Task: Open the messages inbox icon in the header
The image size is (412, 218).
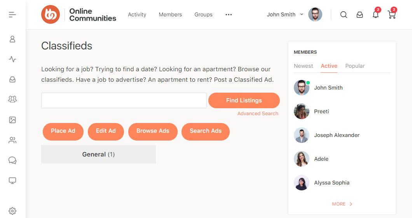Action: pyautogui.click(x=360, y=15)
